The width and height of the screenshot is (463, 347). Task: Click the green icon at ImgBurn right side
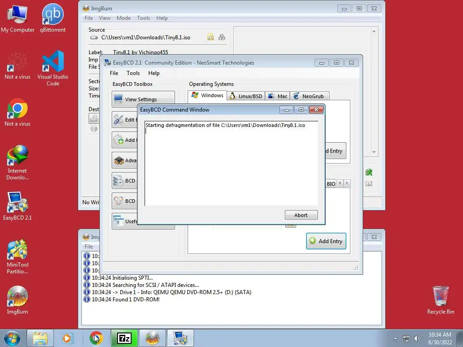coord(369,172)
